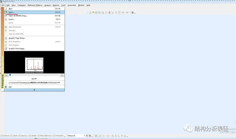Click the >> next preview button
Image resolution: width=236 pixels, height=139 pixels.
point(62,75)
